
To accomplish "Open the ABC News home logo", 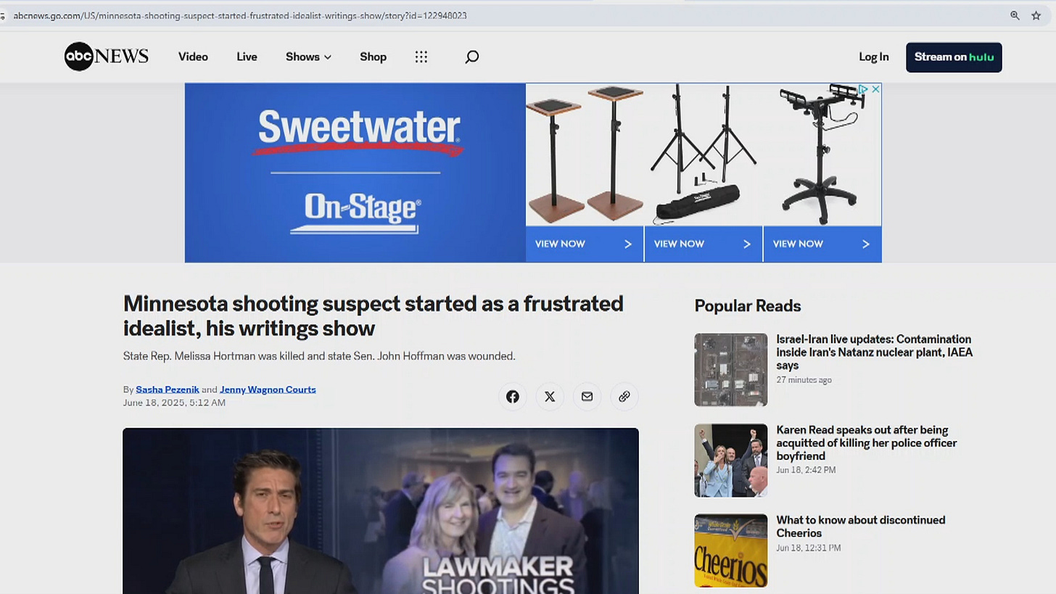I will coord(107,57).
